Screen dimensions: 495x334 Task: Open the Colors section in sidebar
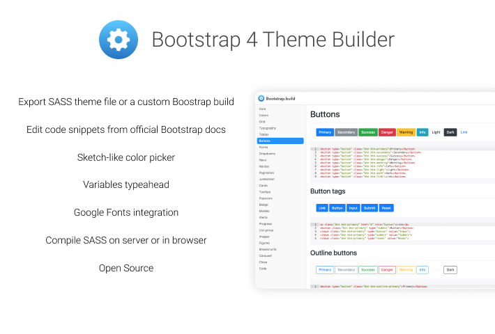(264, 116)
